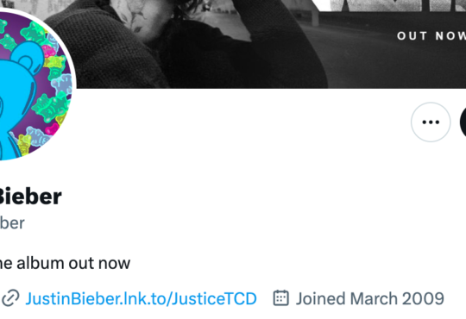Click the partially visible black Follow button
This screenshot has width=466, height=319.
point(463,122)
